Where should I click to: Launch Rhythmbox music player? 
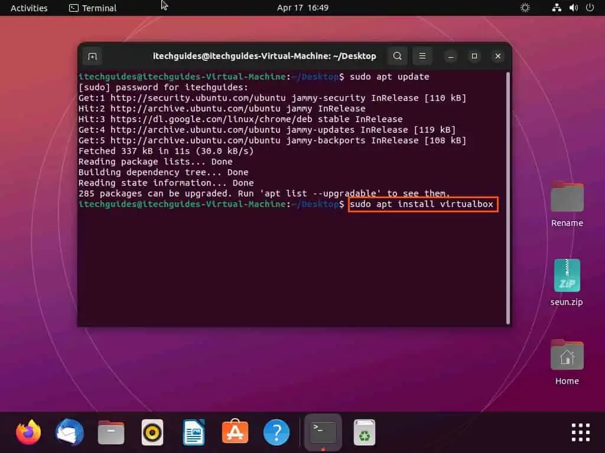coord(152,432)
